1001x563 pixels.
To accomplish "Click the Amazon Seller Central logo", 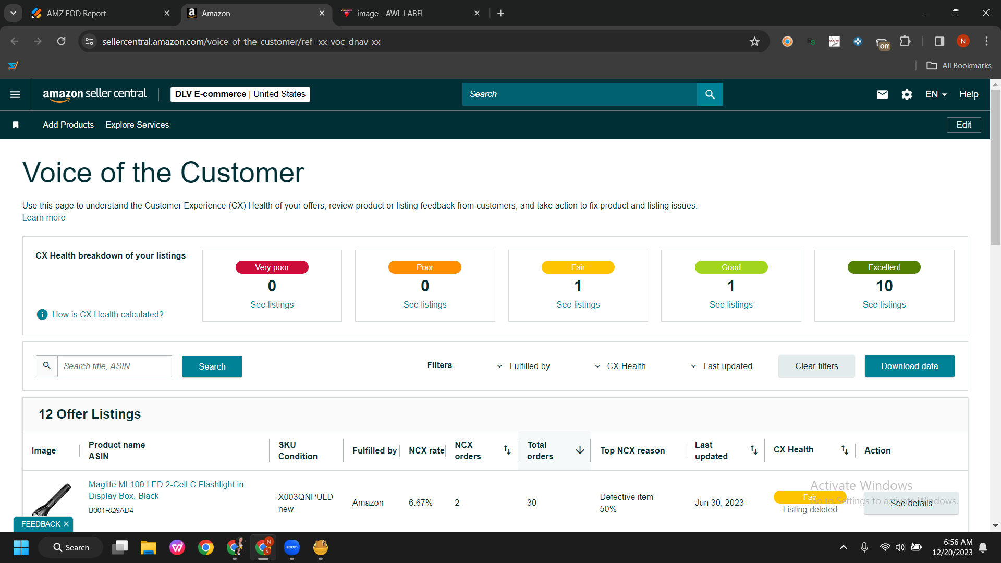I will coord(94,94).
